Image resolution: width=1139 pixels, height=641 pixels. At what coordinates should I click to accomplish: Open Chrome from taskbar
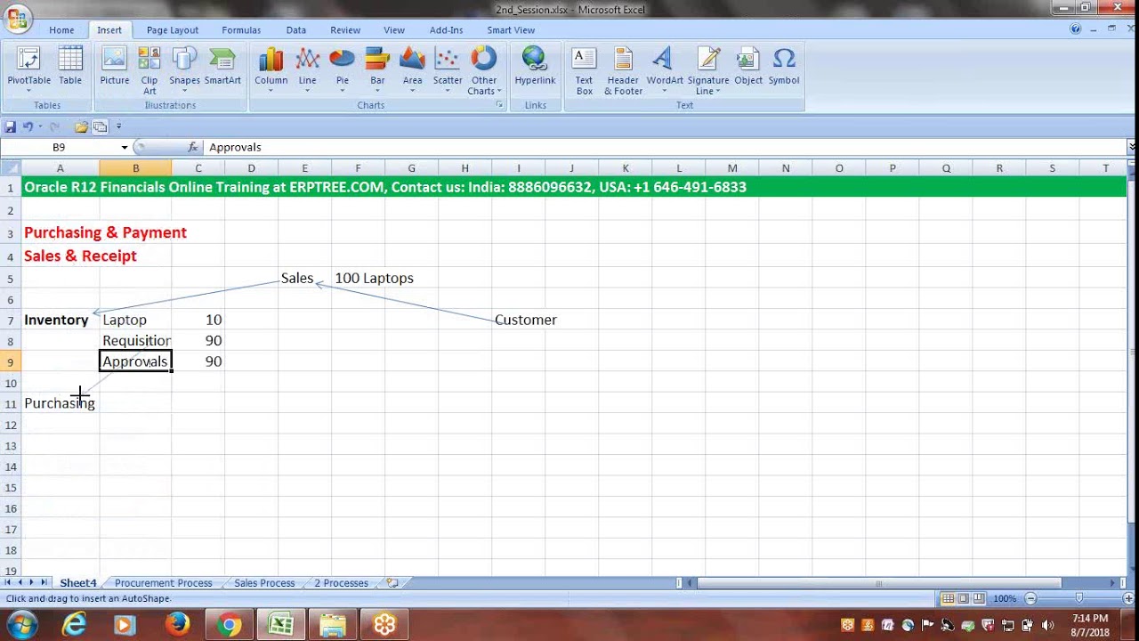pos(229,625)
